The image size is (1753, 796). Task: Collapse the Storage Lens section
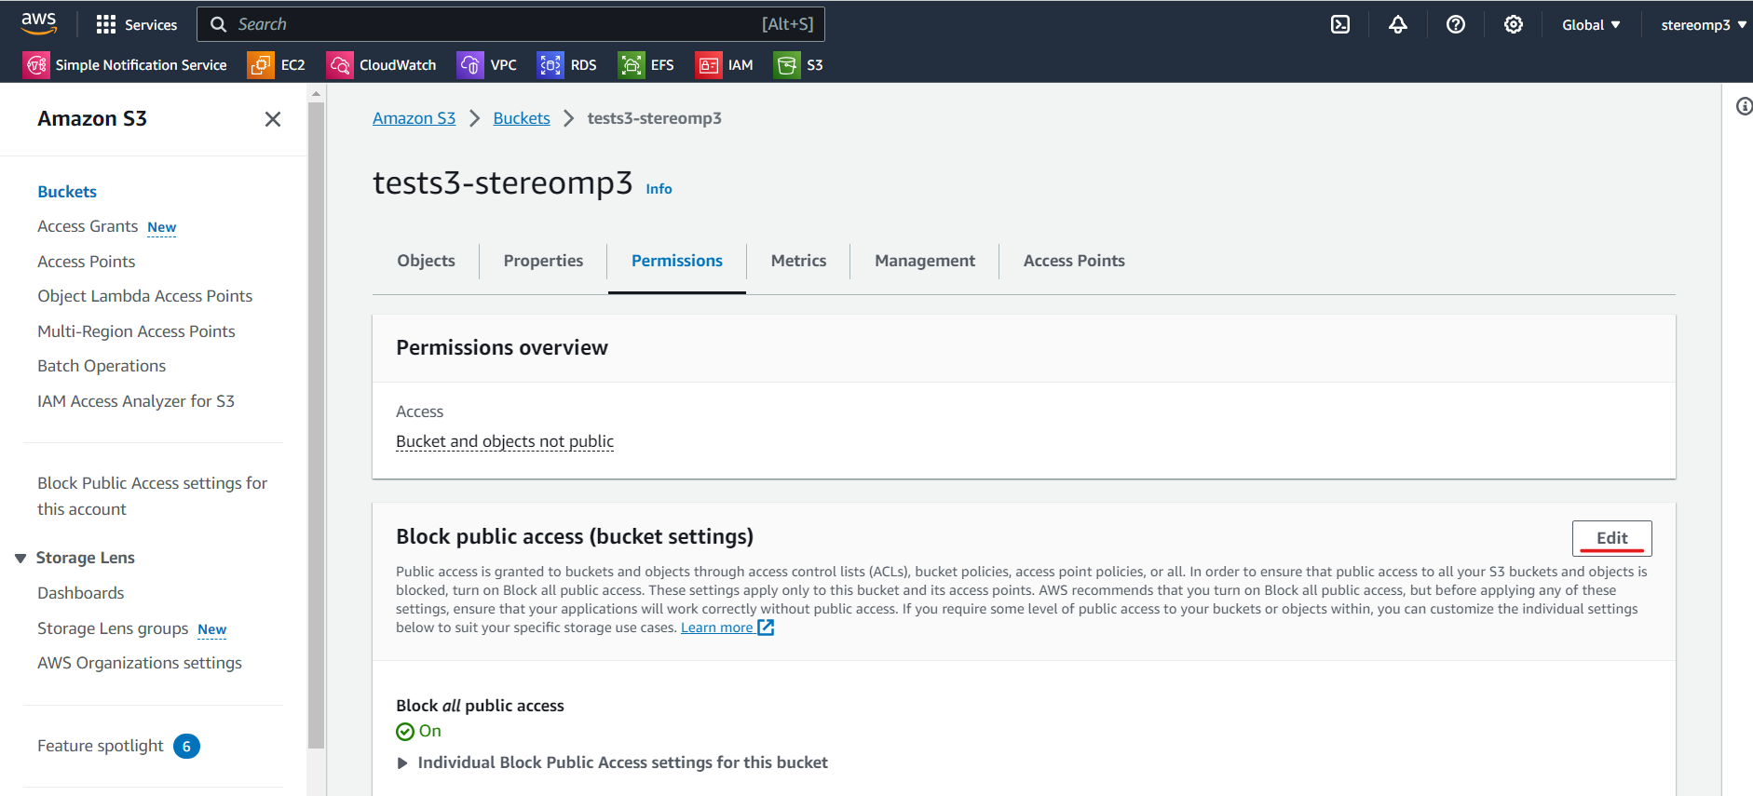tap(20, 559)
